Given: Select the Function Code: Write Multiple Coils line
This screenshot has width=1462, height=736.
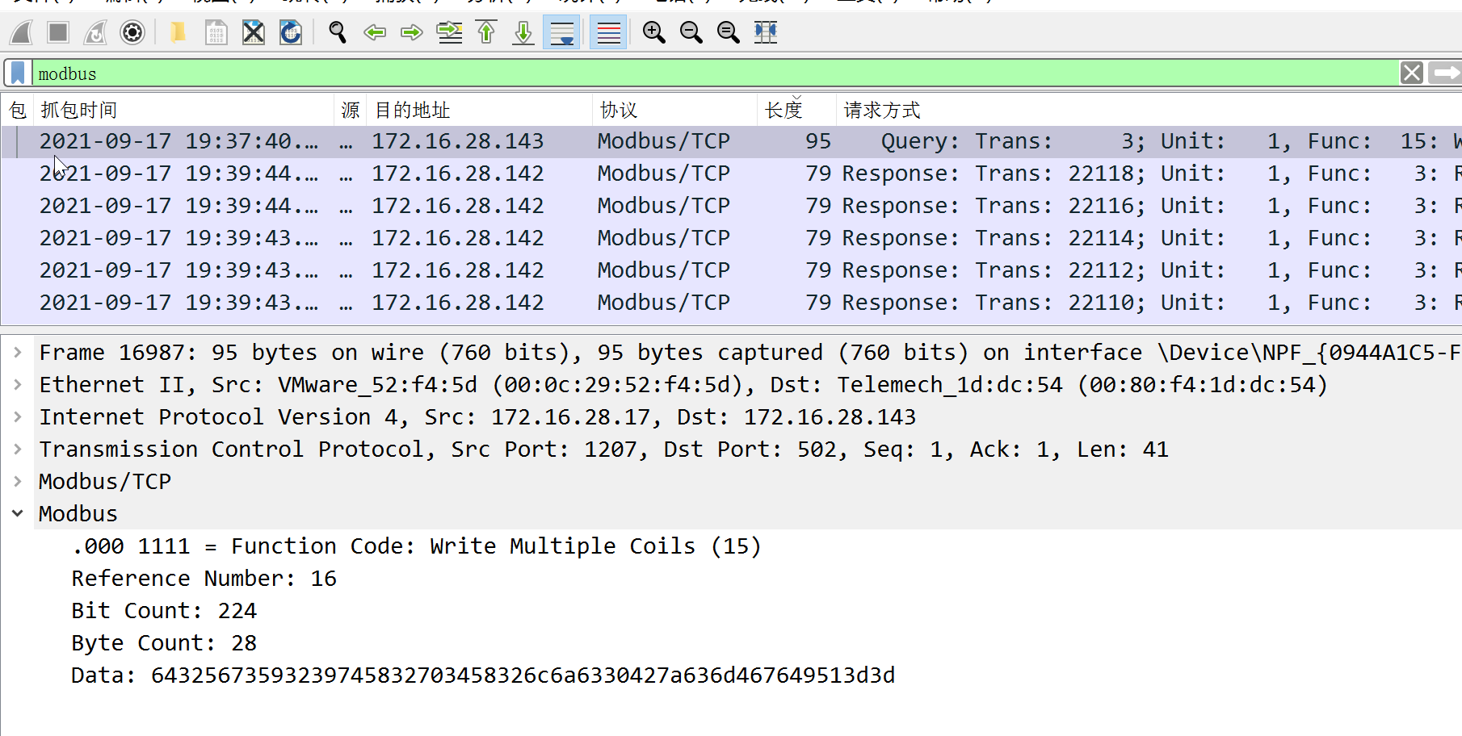Looking at the screenshot, I should (x=416, y=546).
